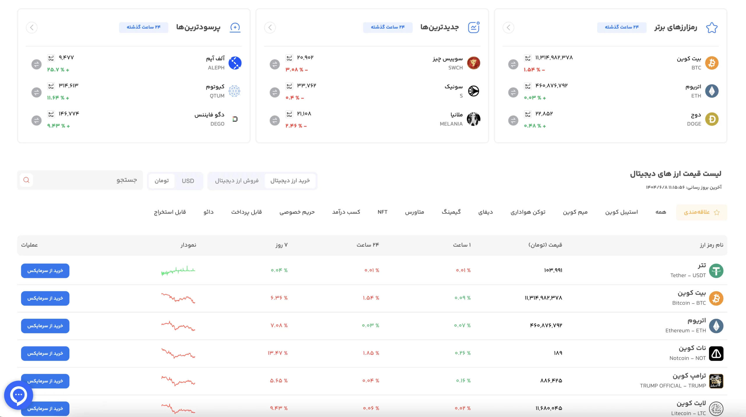Click swap icon next to ALEPH
This screenshot has height=417, width=746.
pos(36,64)
